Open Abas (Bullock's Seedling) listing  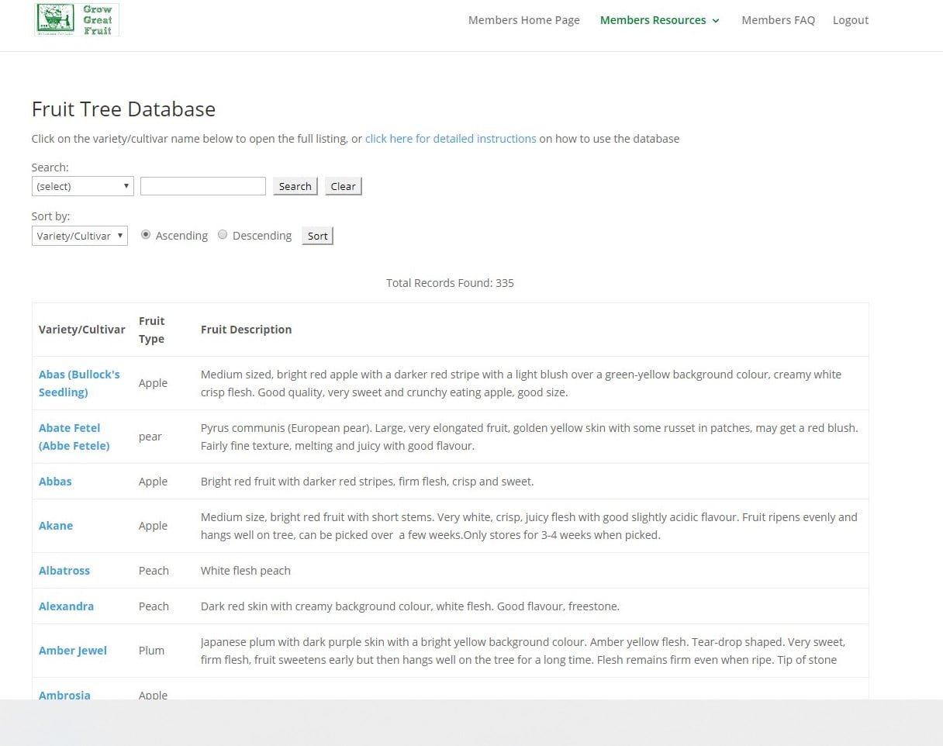point(79,383)
